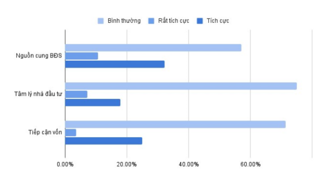
Task: Click the Tâm lý nhà đầu tư category label
Action: [x=38, y=94]
